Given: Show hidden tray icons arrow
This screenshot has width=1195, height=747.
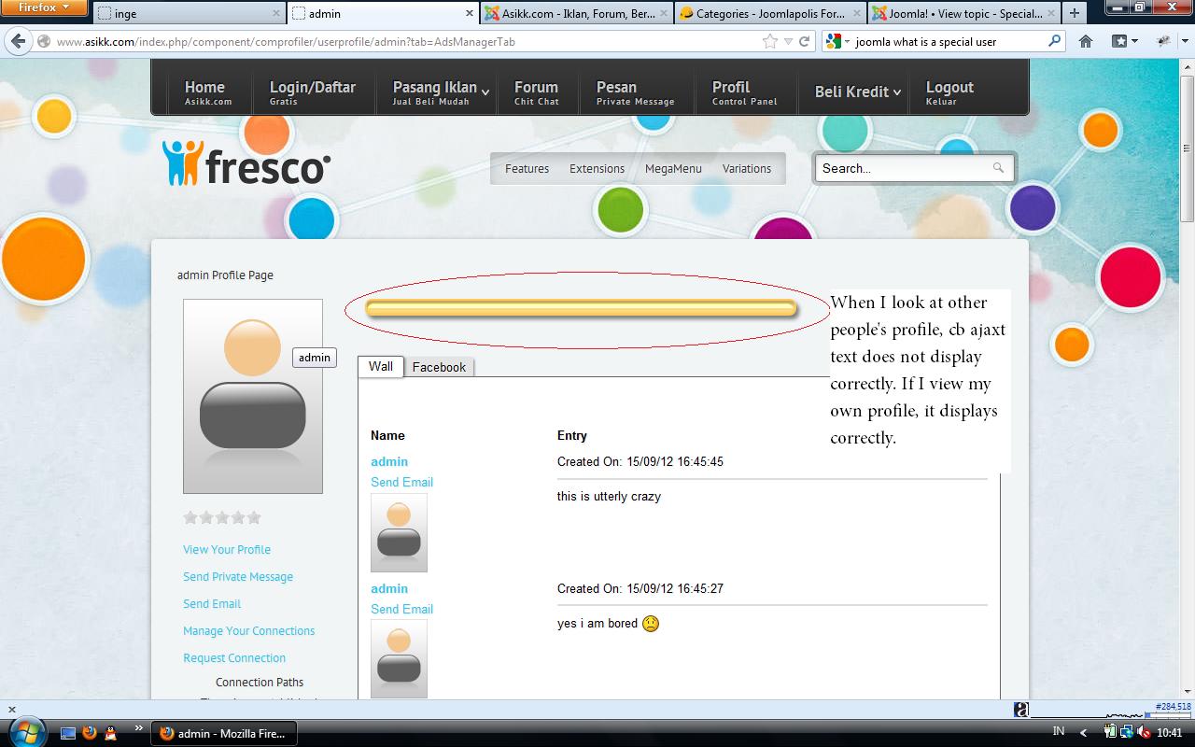Looking at the screenshot, I should pyautogui.click(x=1083, y=733).
